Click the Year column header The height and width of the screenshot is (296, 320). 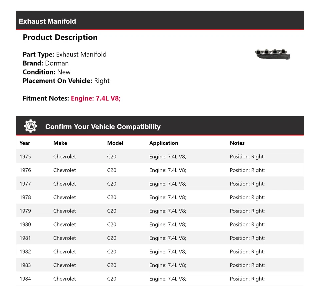coord(25,143)
